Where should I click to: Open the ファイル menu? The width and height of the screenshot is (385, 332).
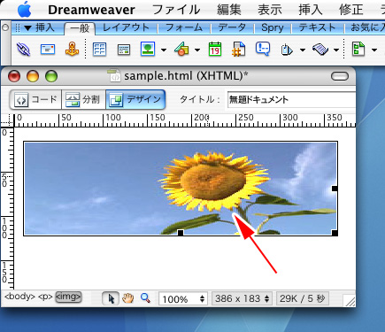pyautogui.click(x=176, y=10)
